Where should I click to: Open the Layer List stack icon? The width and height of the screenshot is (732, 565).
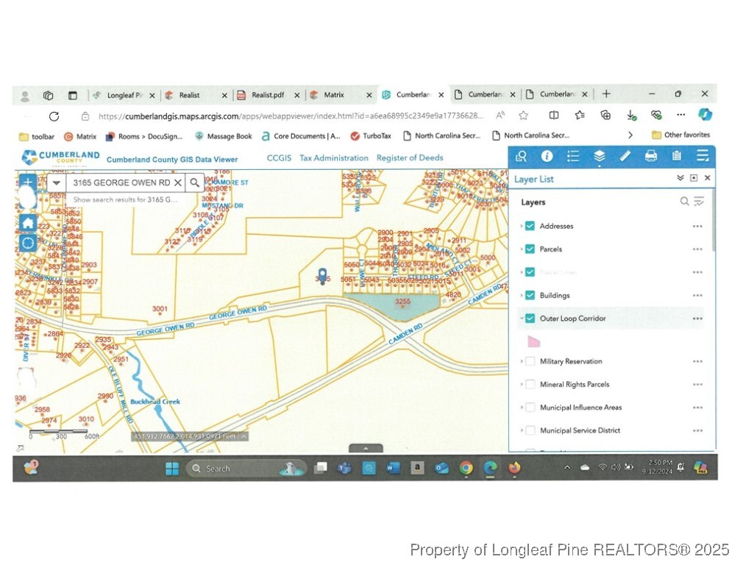(x=599, y=155)
